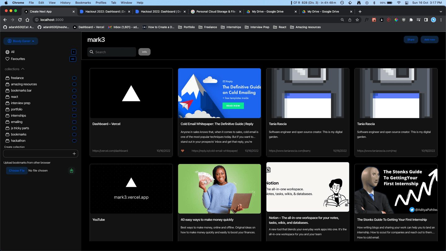Open the Bloody Gamer profile dropdown
The width and height of the screenshot is (446, 251).
[21, 41]
